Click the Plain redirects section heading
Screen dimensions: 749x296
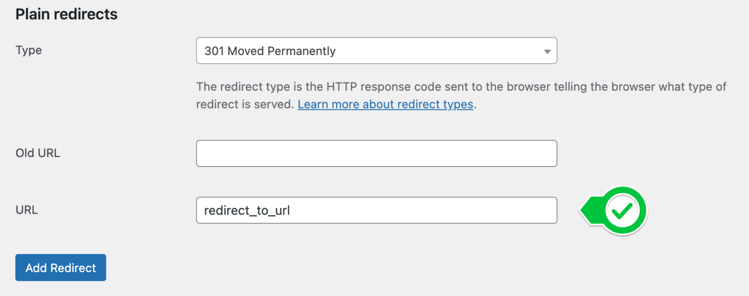tap(66, 14)
